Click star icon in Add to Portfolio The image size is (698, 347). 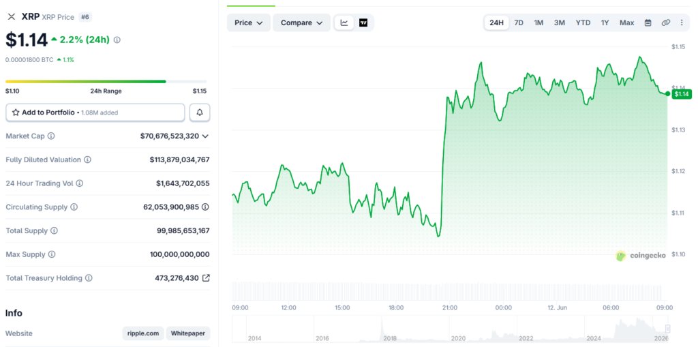(x=16, y=112)
